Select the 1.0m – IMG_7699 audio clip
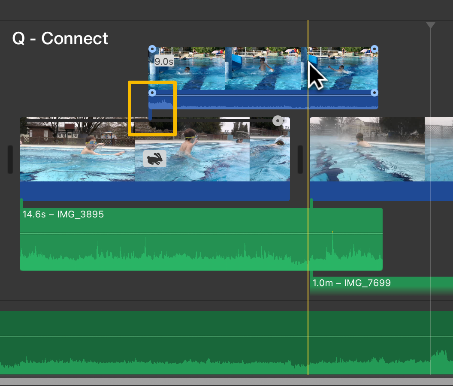This screenshot has width=453, height=386. point(381,286)
